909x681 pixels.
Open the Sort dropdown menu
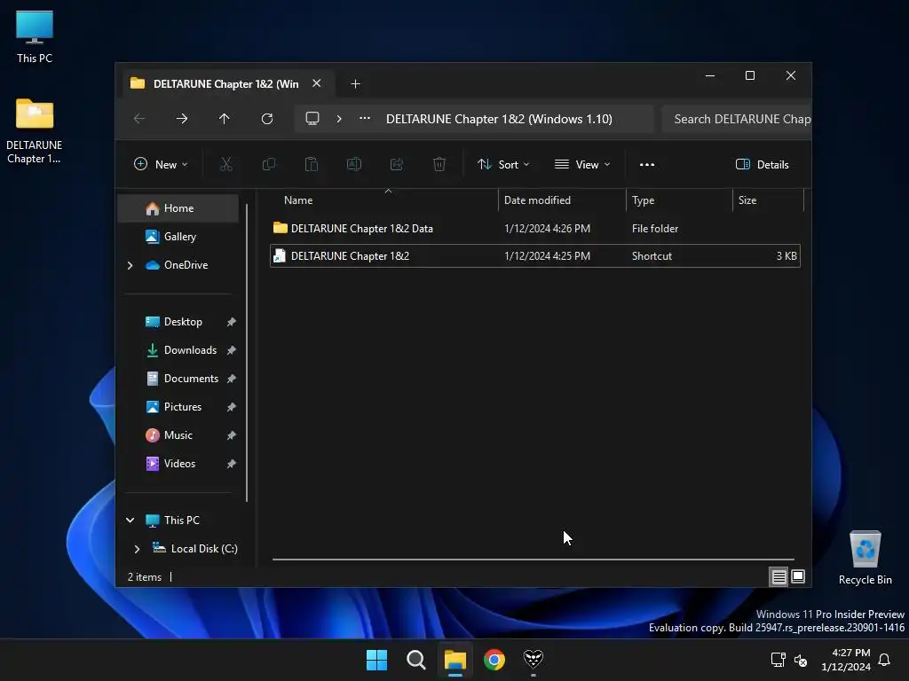(503, 164)
